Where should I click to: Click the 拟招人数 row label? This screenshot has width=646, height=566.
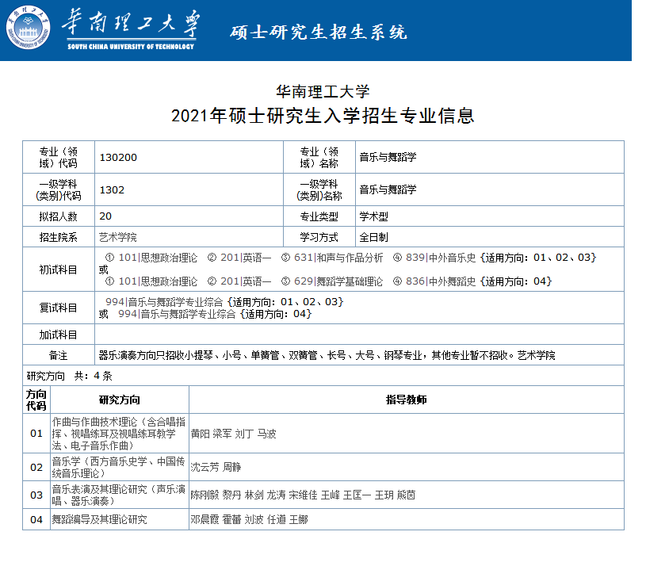coord(58,216)
